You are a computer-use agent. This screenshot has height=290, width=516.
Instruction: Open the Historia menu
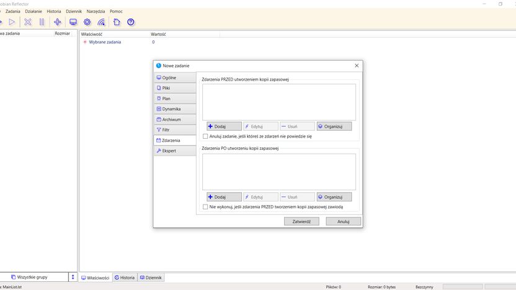coord(54,11)
